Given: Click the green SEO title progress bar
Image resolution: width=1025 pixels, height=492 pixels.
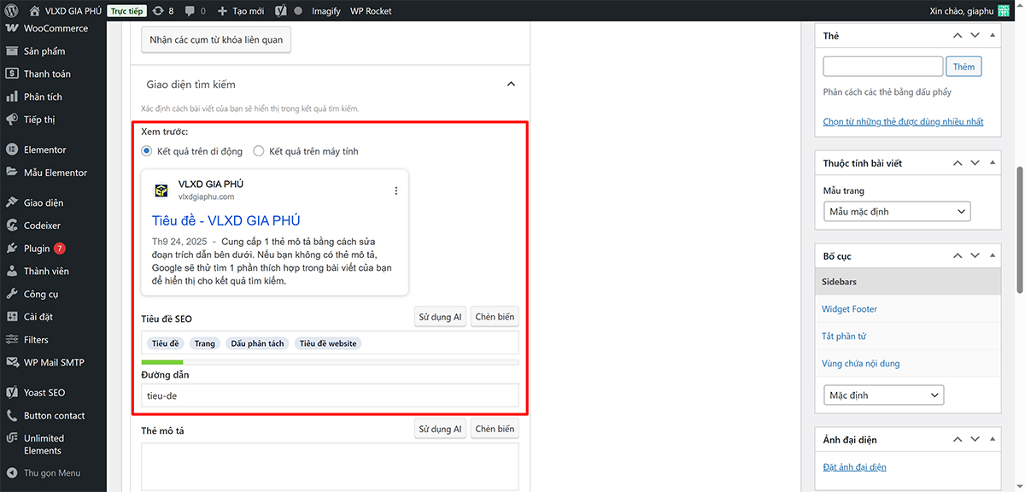Looking at the screenshot, I should tap(162, 362).
